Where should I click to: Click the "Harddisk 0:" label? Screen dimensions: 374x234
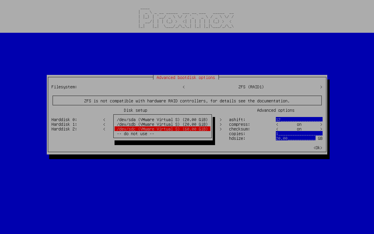[64, 120]
